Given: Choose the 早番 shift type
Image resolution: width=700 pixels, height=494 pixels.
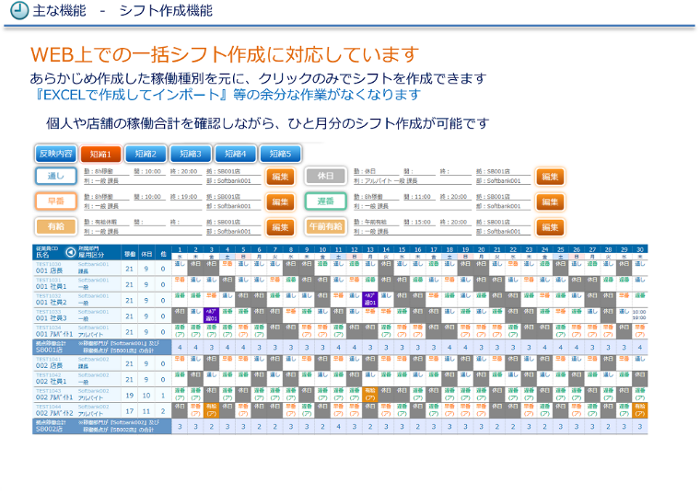Looking at the screenshot, I should point(55,201).
